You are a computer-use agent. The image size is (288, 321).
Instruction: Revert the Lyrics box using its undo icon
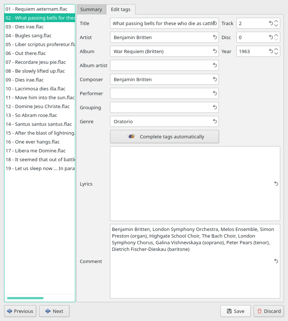[x=276, y=184]
